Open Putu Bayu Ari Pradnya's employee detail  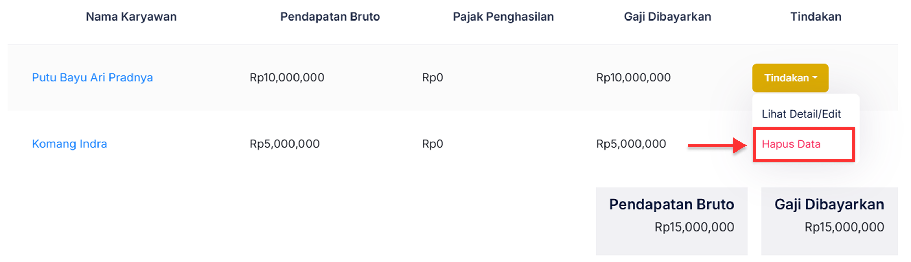pos(92,77)
